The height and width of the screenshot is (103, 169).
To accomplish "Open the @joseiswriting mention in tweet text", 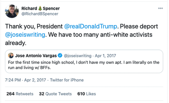I will click(x=25, y=35).
